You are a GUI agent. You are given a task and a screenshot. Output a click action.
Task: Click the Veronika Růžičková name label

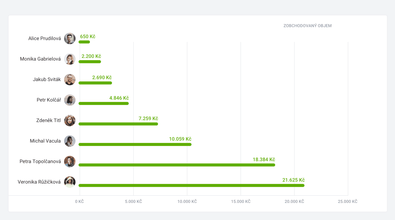point(39,182)
